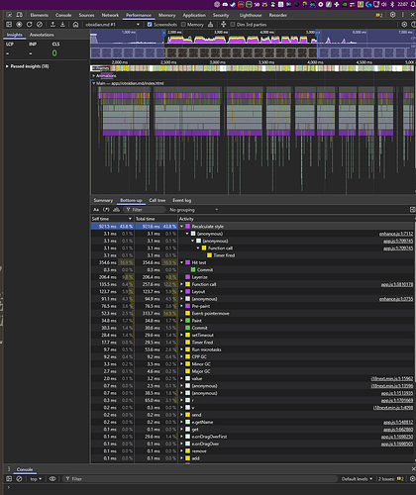Toggle match whole word filter icon
416x495 pixels.
click(x=116, y=210)
